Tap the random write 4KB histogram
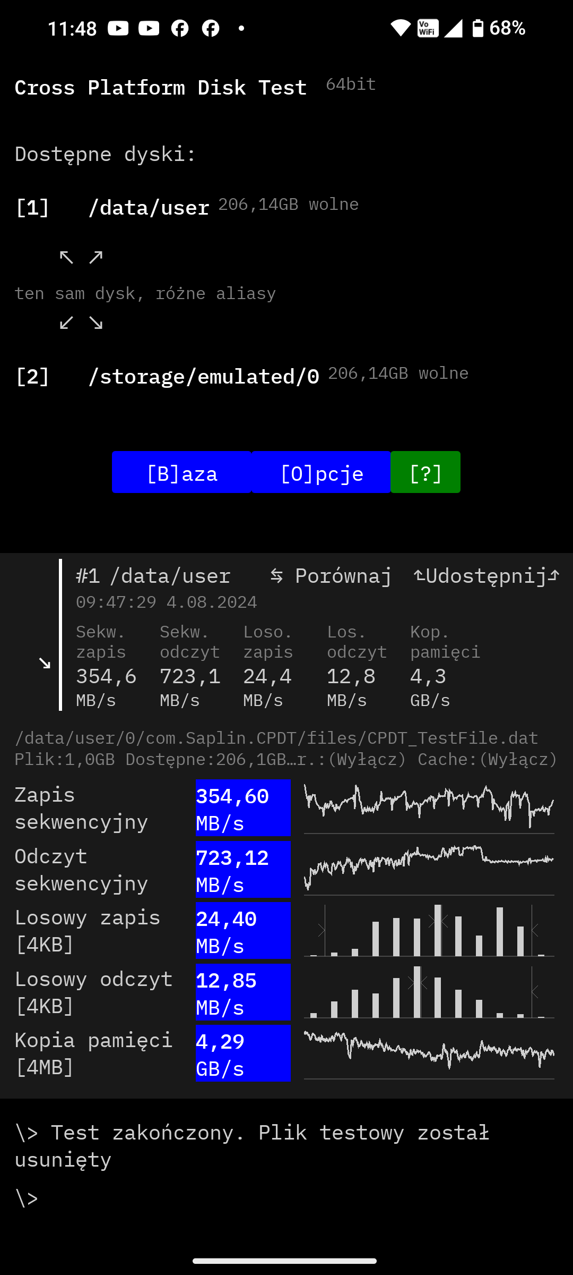Screen dimensions: 573x1275 [429, 930]
